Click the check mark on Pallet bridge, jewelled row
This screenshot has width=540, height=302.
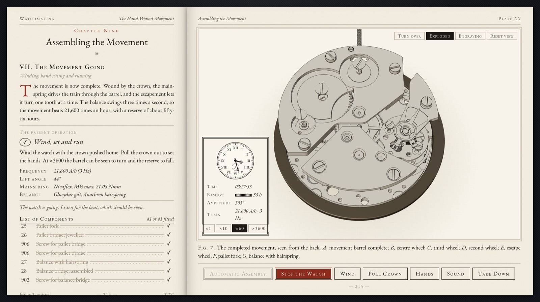[x=169, y=234]
